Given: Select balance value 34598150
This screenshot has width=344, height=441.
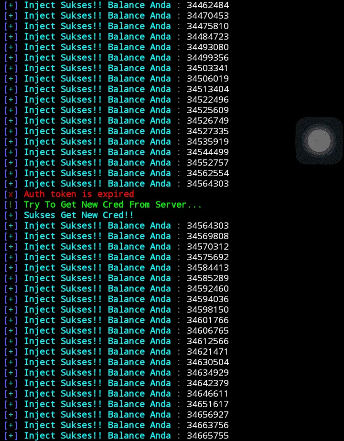Looking at the screenshot, I should tap(208, 310).
